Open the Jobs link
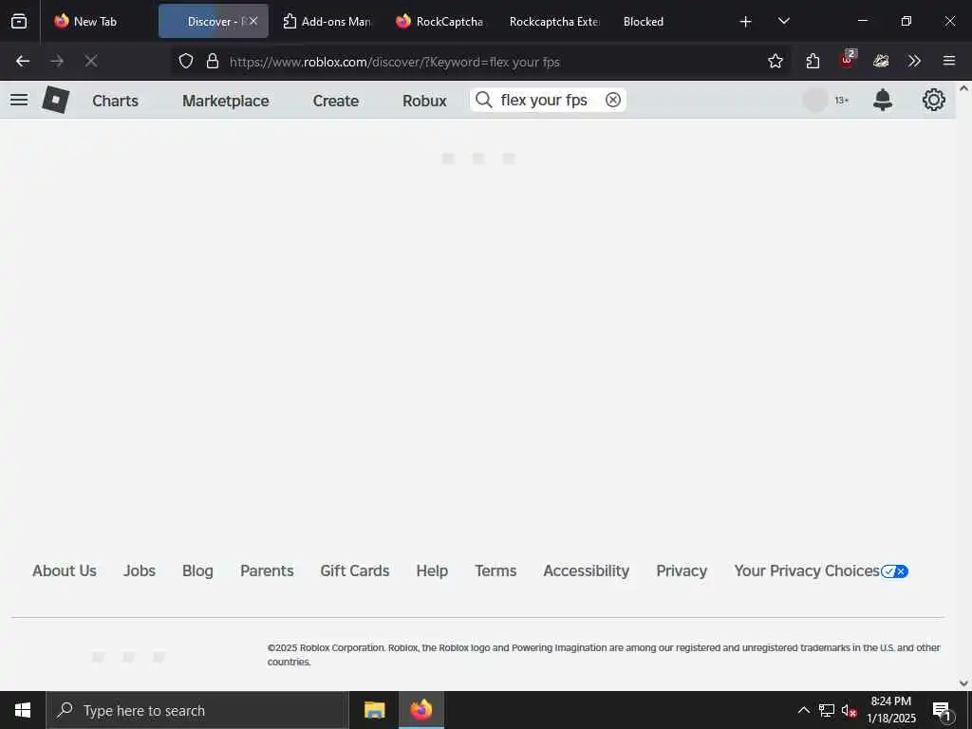972x729 pixels. coord(140,570)
